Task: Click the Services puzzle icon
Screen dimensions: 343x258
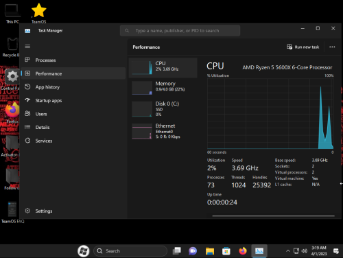Action: click(27, 141)
